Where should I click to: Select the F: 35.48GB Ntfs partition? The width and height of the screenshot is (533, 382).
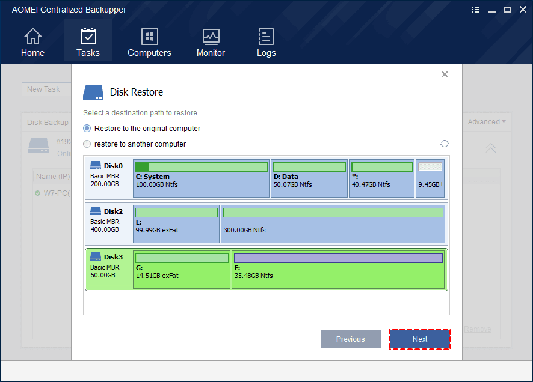pyautogui.click(x=337, y=270)
